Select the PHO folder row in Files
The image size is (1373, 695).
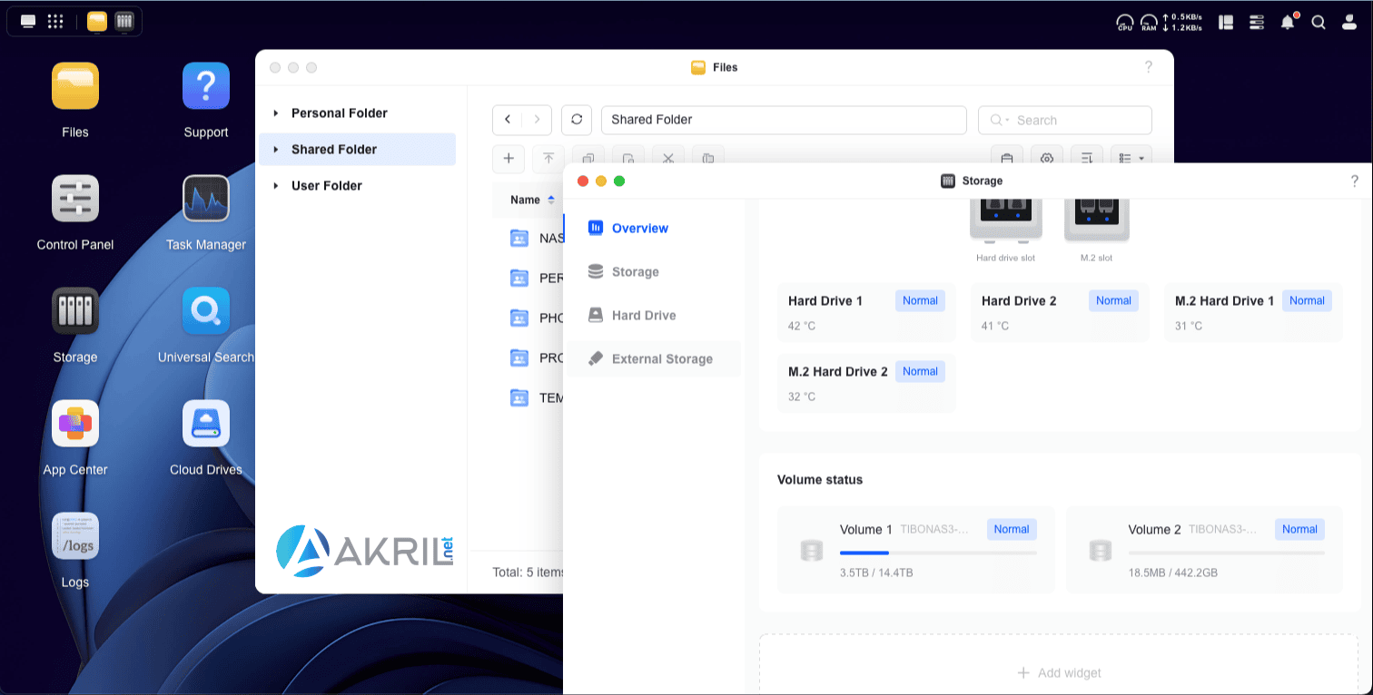tap(536, 318)
